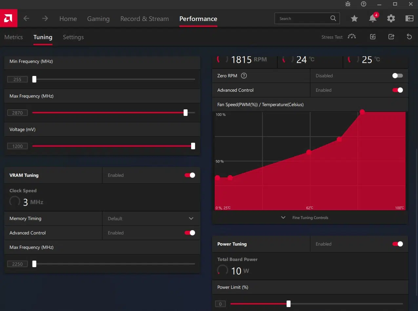Open the notifications bell

pyautogui.click(x=373, y=19)
